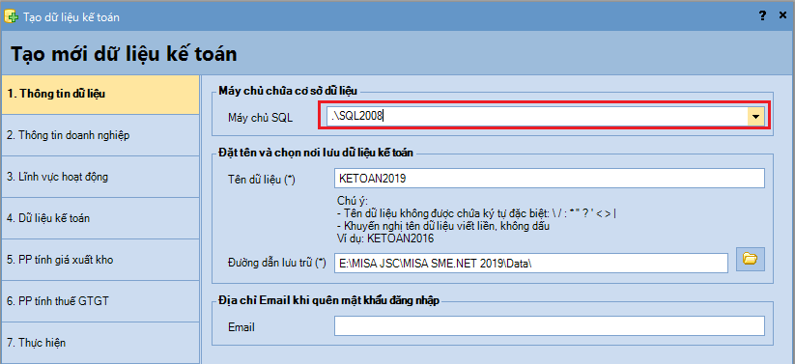Screen dimensions: 795x364
Task: Click the special characters warning line
Action: 476,213
